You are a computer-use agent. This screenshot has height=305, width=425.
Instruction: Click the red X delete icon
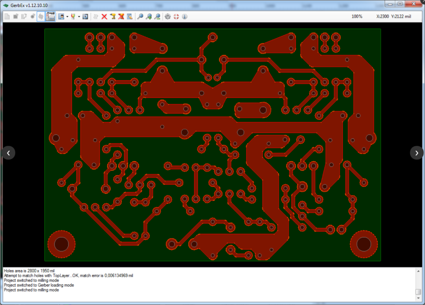[104, 17]
